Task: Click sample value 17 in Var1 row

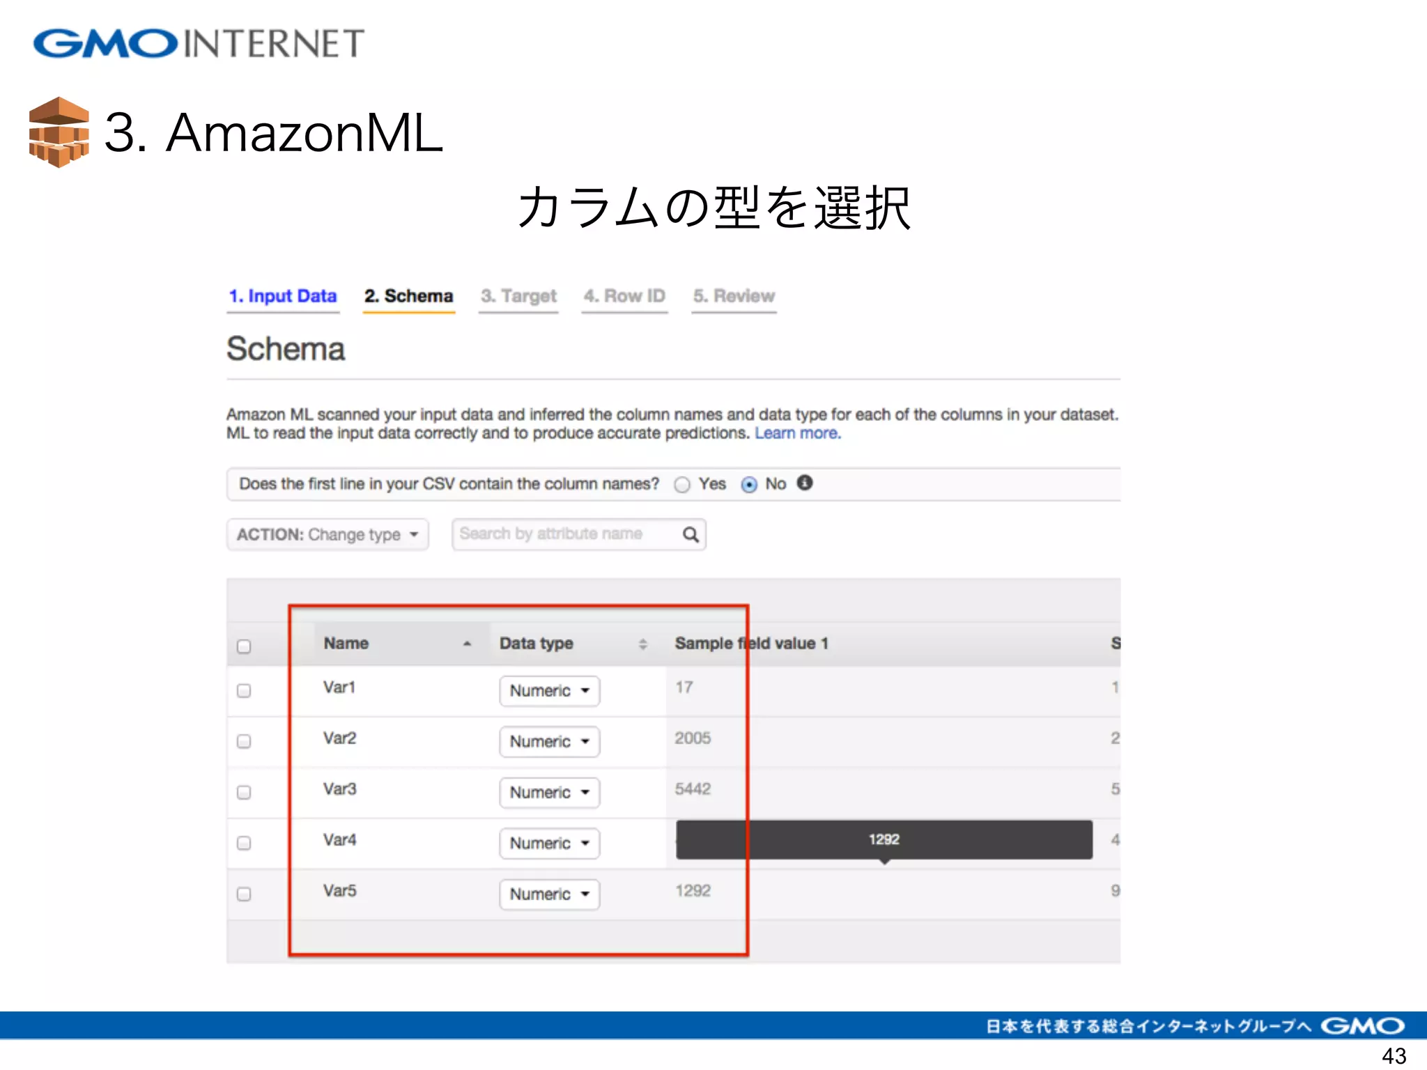Action: (684, 688)
